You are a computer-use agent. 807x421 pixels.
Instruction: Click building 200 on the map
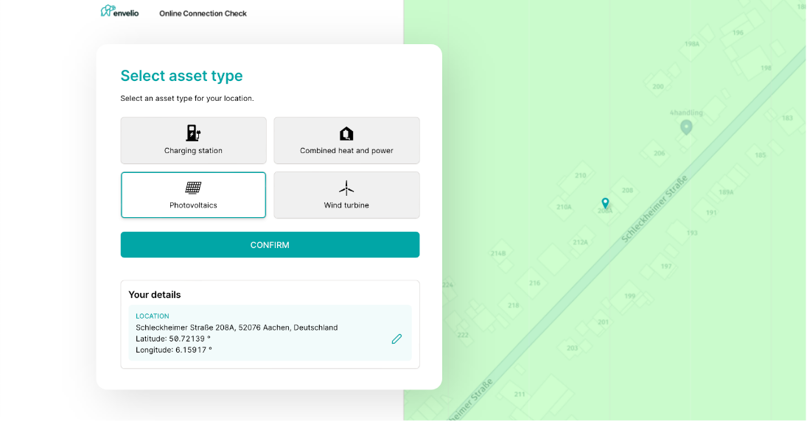[x=658, y=86]
